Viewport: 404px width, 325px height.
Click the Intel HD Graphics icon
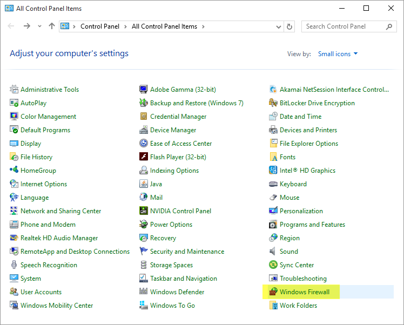pyautogui.click(x=273, y=171)
